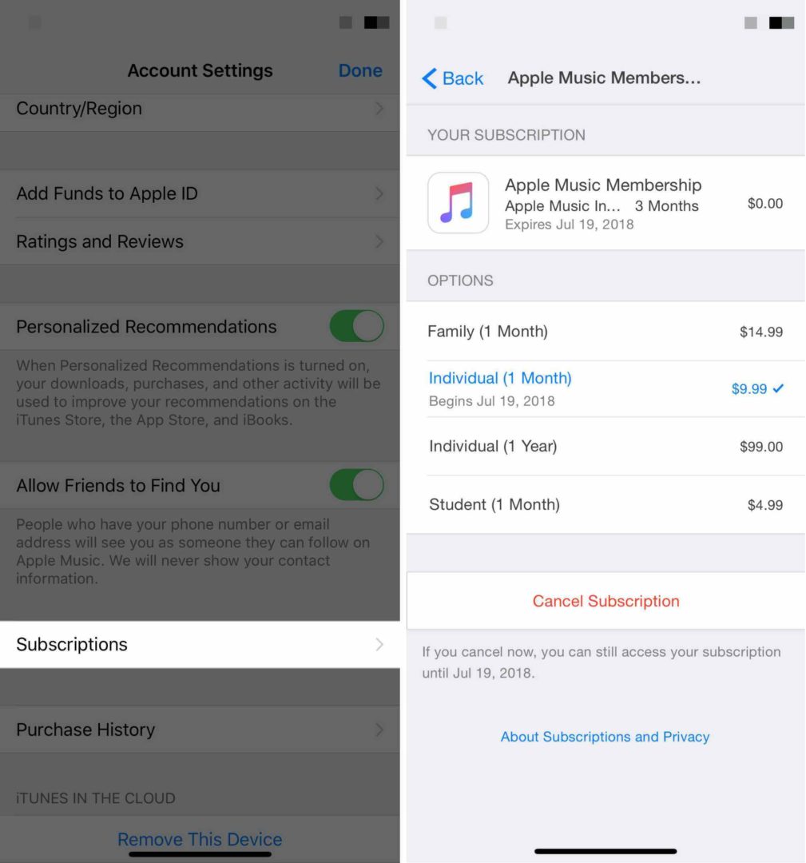The height and width of the screenshot is (863, 806).
Task: Tap the Back chevron icon
Action: [429, 78]
